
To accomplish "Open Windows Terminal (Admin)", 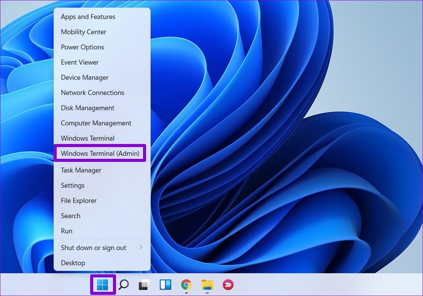I will coord(100,153).
